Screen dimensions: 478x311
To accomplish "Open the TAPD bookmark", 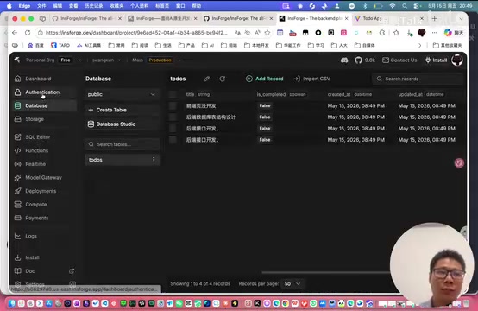I will (x=60, y=46).
